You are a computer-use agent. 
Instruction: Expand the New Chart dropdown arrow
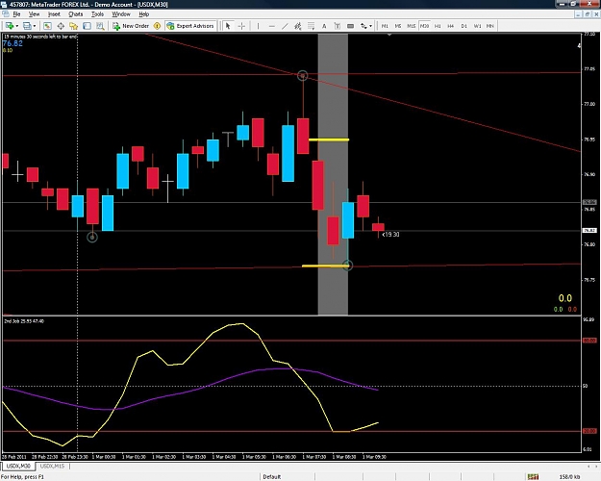17,26
